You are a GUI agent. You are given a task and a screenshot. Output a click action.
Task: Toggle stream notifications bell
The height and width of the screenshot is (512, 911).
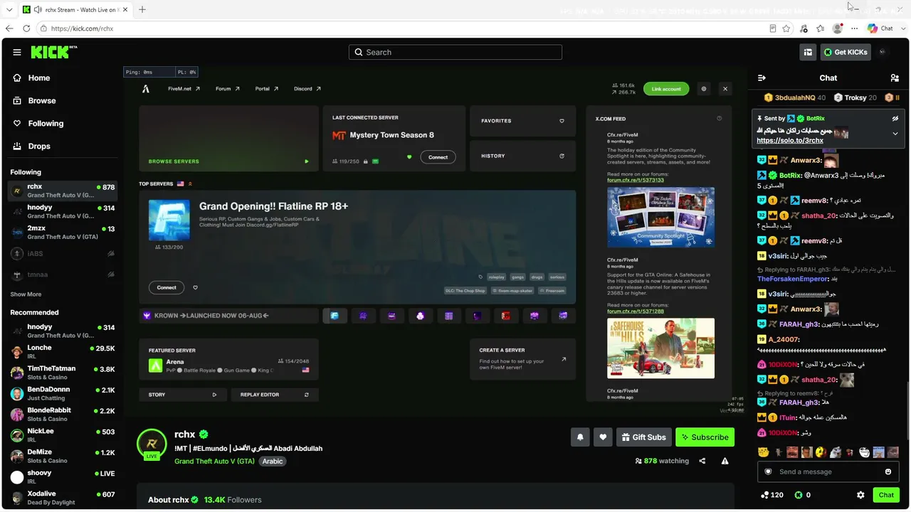tap(580, 437)
